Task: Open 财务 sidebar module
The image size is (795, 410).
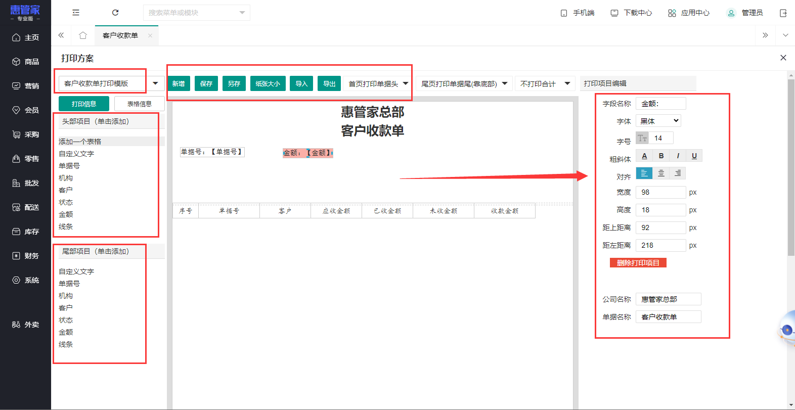Action: click(25, 256)
